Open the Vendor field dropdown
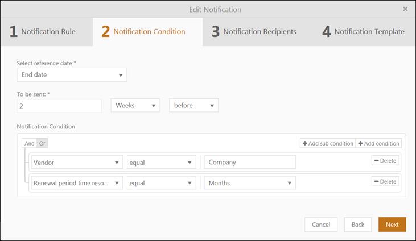Image resolution: width=416 pixels, height=241 pixels. [77, 162]
